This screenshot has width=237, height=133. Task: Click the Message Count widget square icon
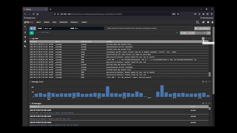206,82
